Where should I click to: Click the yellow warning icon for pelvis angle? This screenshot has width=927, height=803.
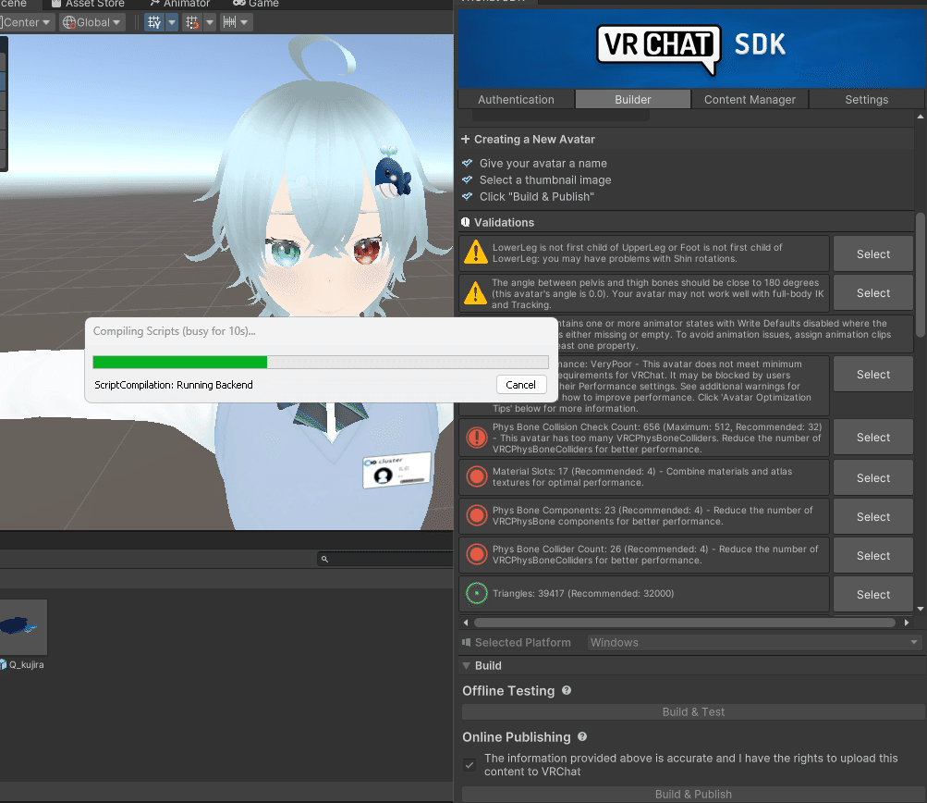click(x=476, y=292)
